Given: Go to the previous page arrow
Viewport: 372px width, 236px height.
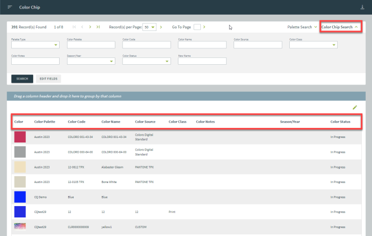Looking at the screenshot, I should click(82, 27).
